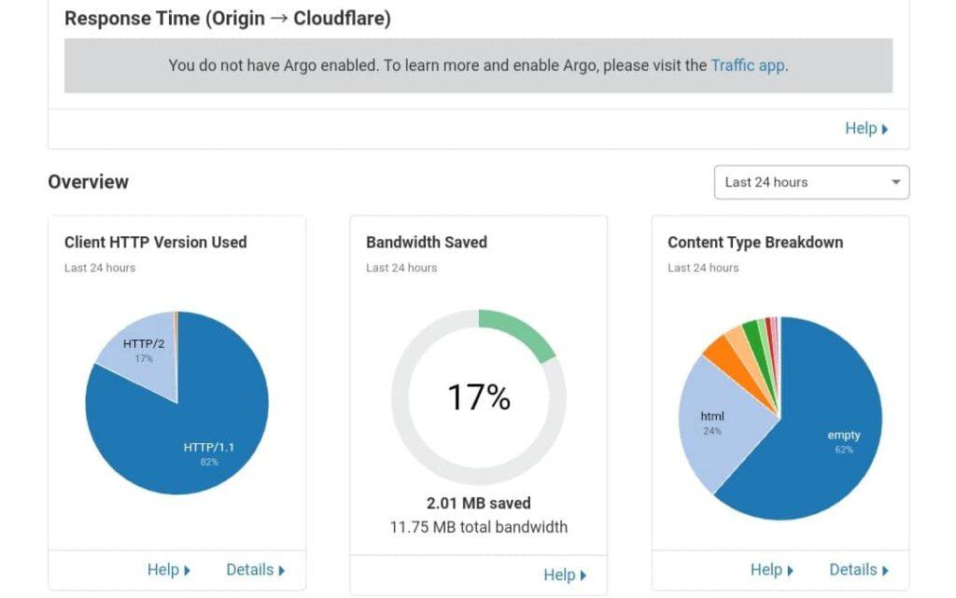The height and width of the screenshot is (598, 956).
Task: Open Help for Client HTTP Version Used
Action: pos(169,570)
